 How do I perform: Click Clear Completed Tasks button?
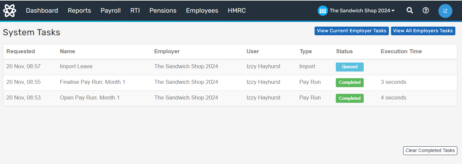pos(430,151)
